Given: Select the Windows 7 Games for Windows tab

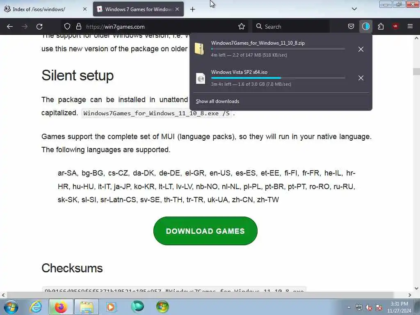Looking at the screenshot, I should pos(138,9).
